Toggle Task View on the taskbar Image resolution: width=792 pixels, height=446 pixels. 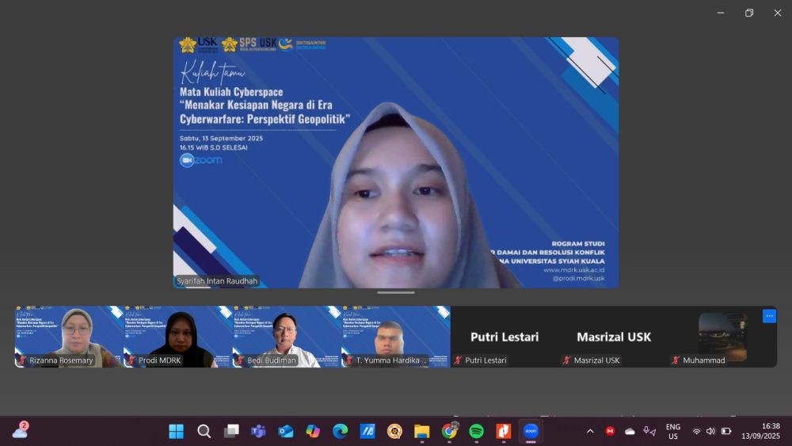click(x=231, y=431)
